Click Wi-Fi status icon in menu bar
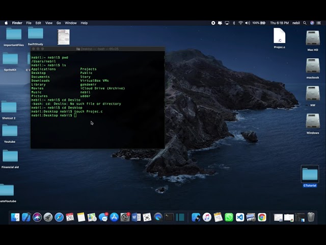This screenshot has width=326, height=245. point(240,23)
